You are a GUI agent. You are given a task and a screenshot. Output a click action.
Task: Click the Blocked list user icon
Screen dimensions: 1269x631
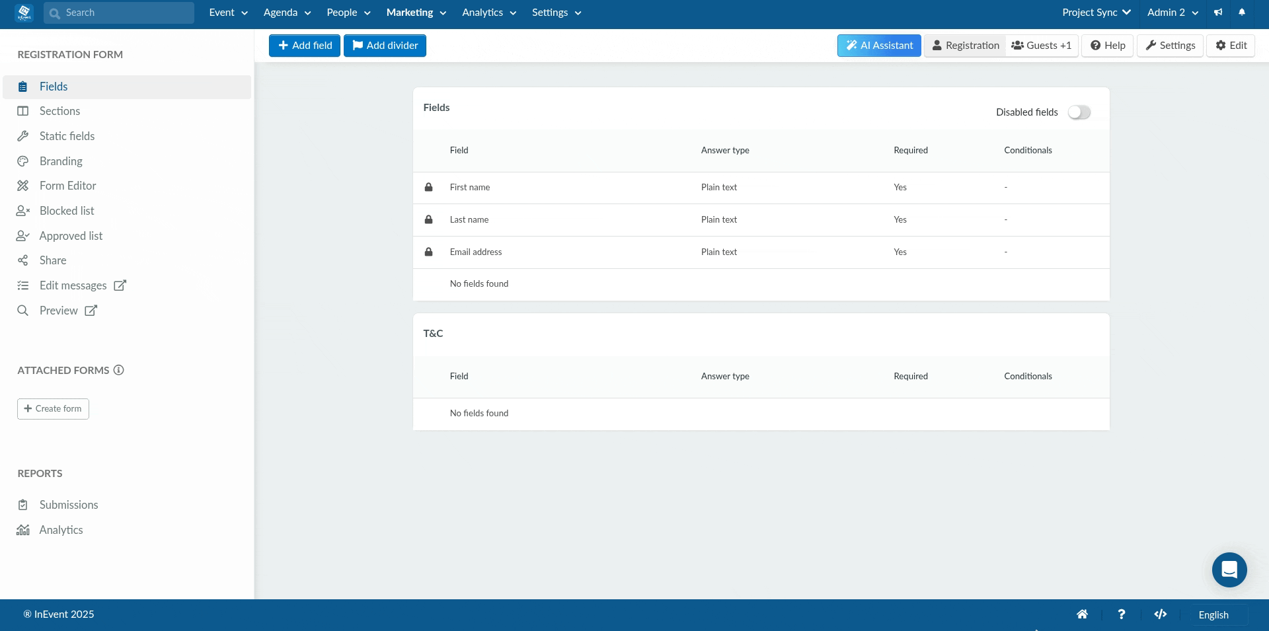pyautogui.click(x=23, y=211)
